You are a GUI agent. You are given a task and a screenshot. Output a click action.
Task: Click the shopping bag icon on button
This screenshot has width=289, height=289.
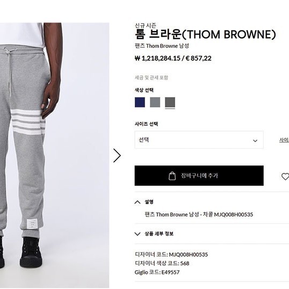click(x=172, y=176)
